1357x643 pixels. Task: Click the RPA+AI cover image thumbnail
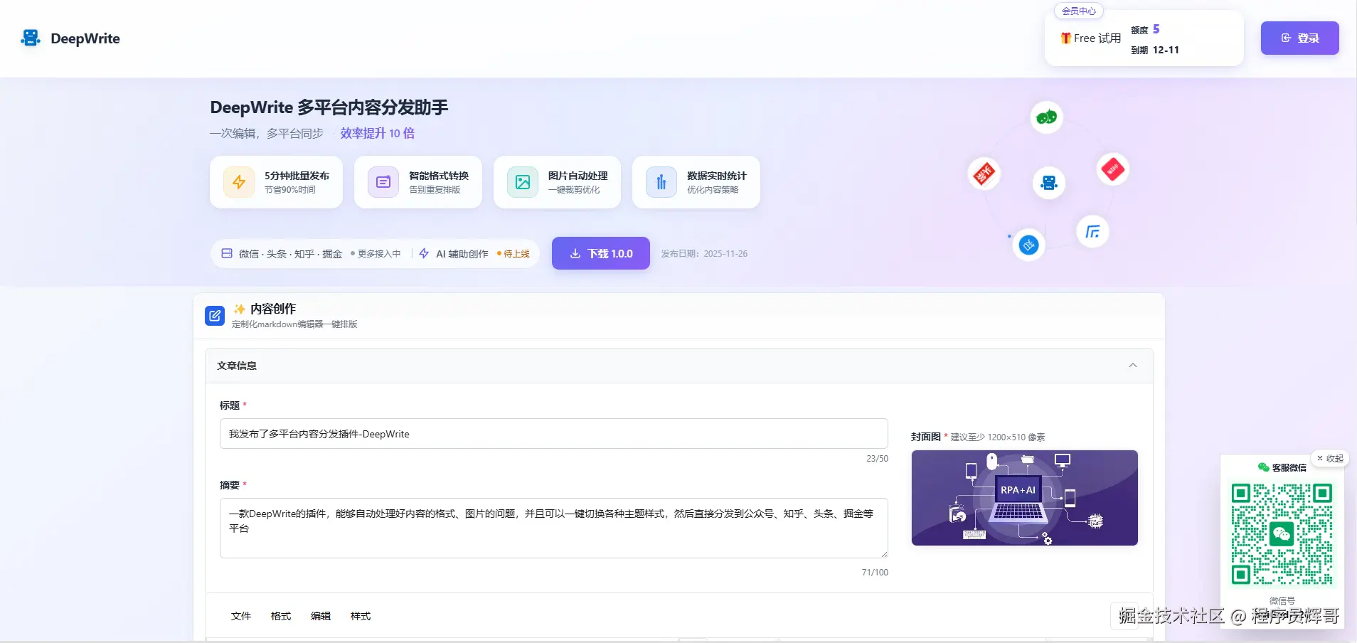(1025, 498)
